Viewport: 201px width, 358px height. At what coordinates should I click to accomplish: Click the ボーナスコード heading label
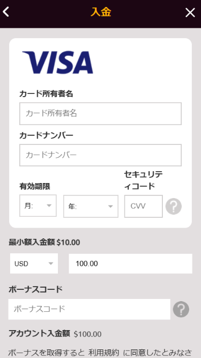click(x=35, y=289)
